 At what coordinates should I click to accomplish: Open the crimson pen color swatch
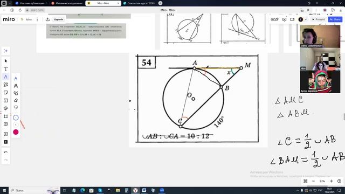click(16, 132)
